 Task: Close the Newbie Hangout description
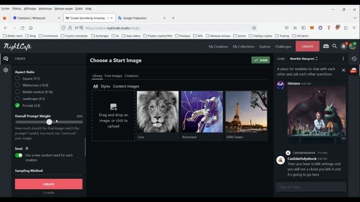tap(344, 70)
